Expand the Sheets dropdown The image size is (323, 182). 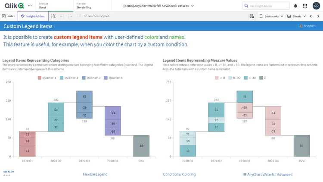[296, 16]
